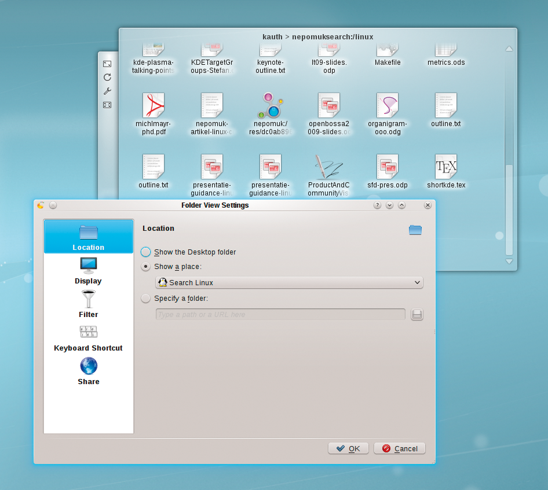Screen dimensions: 548x490
Task: Click the scroll-down arrow in the folder view
Action: coord(509,261)
